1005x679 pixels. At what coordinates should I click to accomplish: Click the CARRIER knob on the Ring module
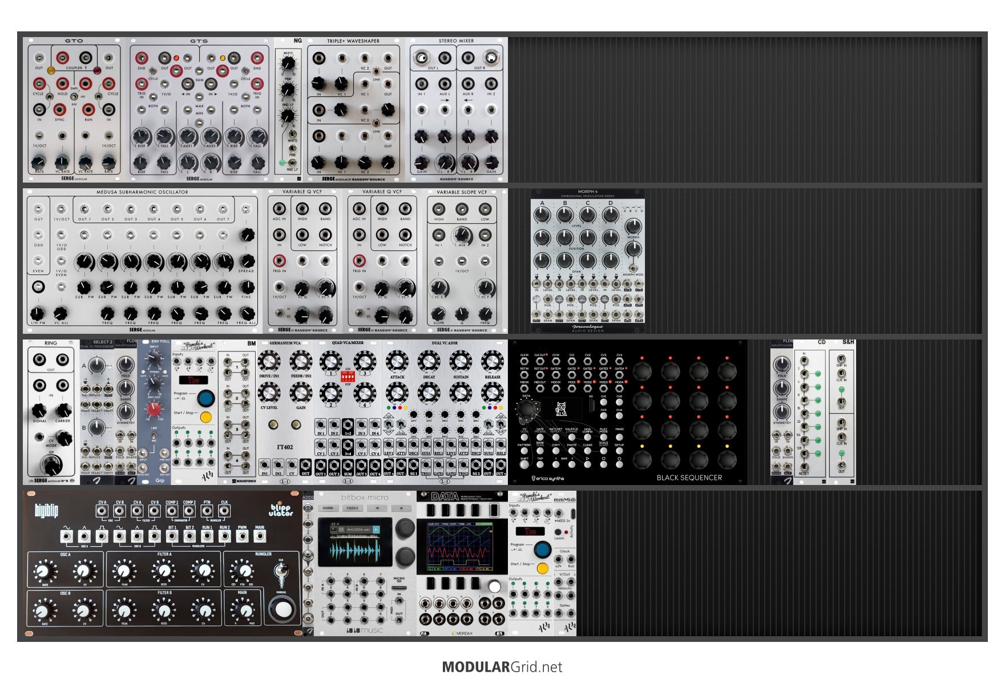63,410
